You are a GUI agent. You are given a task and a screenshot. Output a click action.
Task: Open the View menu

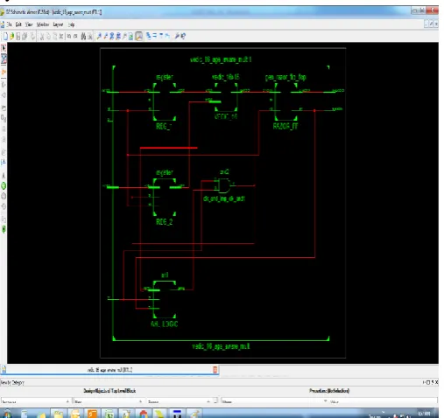coord(29,24)
